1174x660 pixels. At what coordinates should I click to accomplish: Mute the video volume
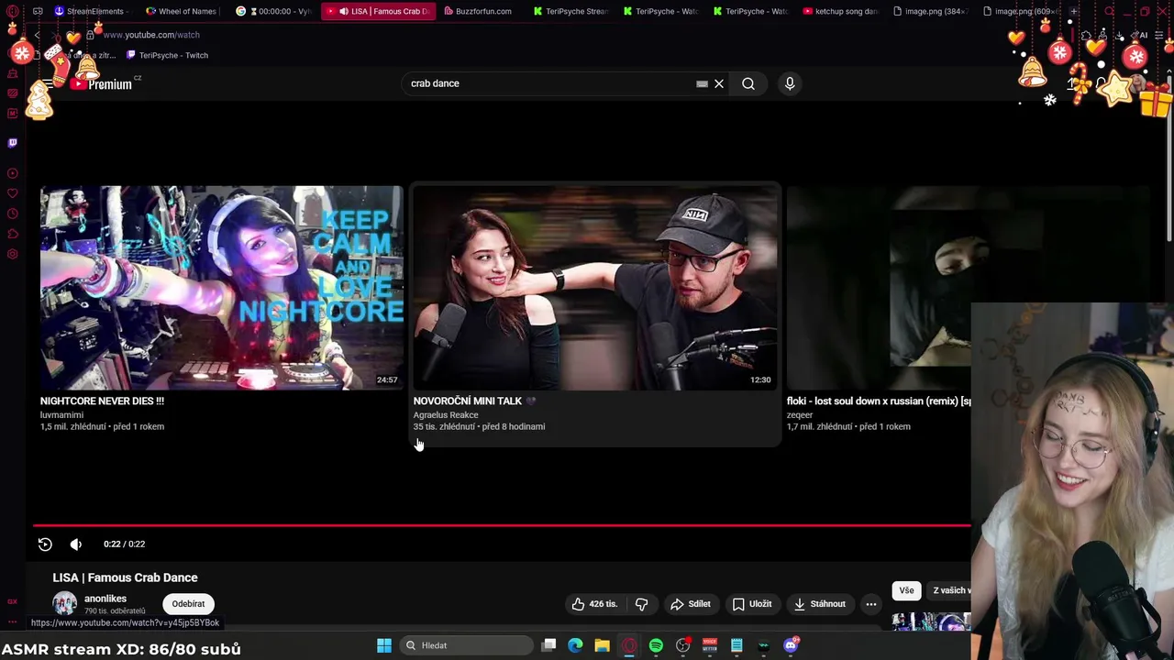(x=76, y=544)
